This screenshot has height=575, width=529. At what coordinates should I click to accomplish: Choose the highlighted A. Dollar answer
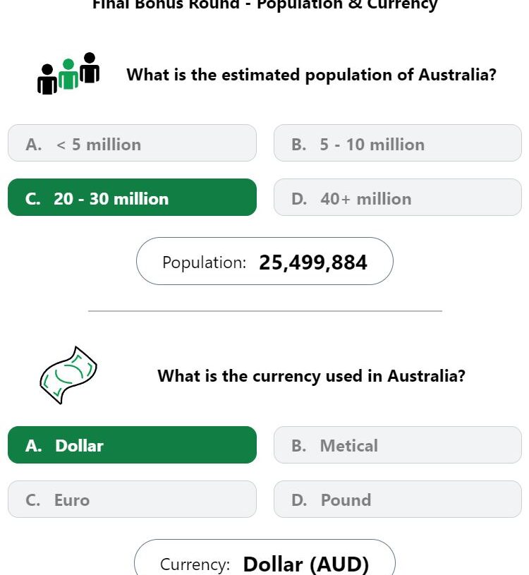pos(132,445)
